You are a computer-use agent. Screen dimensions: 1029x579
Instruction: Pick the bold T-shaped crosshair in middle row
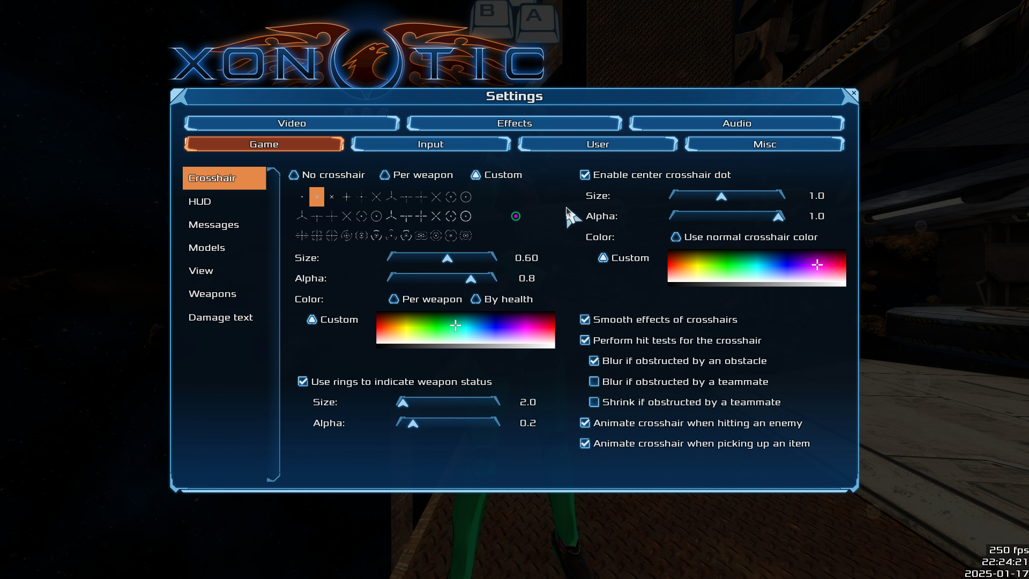tap(406, 216)
